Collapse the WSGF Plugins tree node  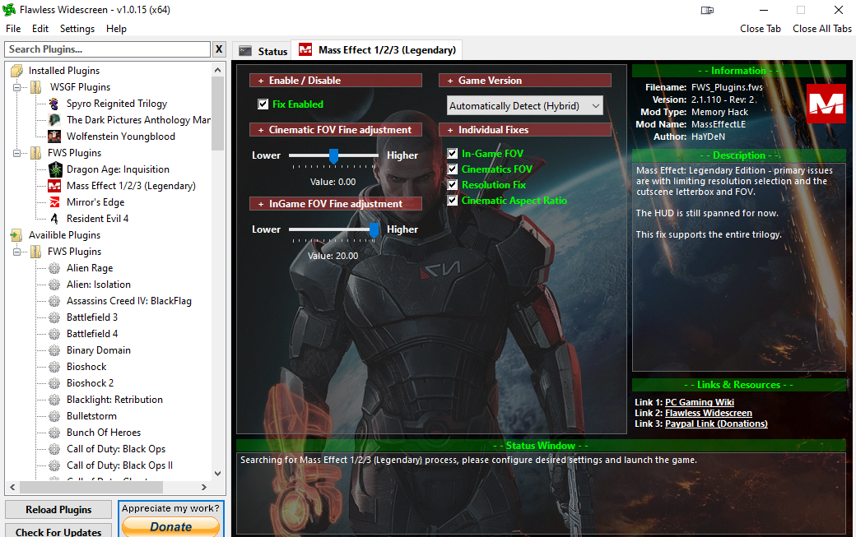(x=17, y=87)
